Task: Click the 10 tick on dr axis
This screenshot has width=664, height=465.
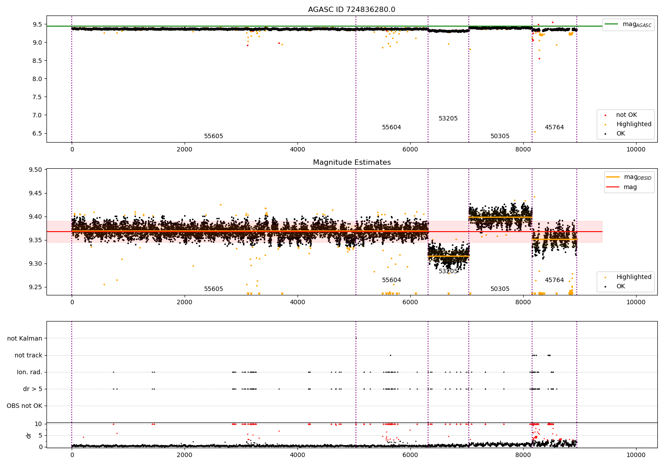Action: (39, 424)
